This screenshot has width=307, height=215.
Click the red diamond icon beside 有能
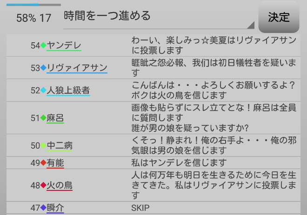pyautogui.click(x=44, y=163)
